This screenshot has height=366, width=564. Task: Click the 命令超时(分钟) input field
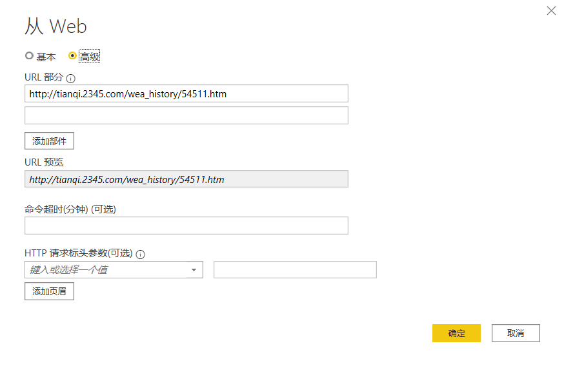click(x=186, y=226)
